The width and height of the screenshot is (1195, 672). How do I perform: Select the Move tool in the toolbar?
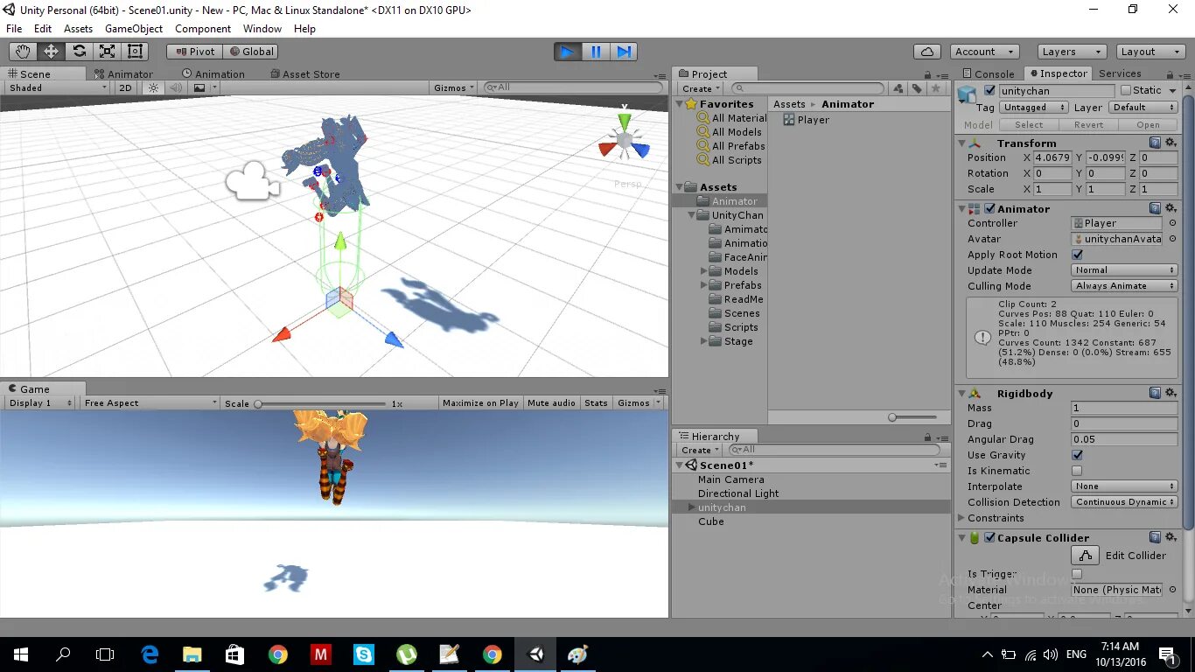(51, 52)
